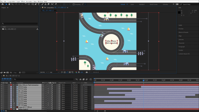
Task: Click the snapshot camera icon in viewer
Action: tap(87, 72)
